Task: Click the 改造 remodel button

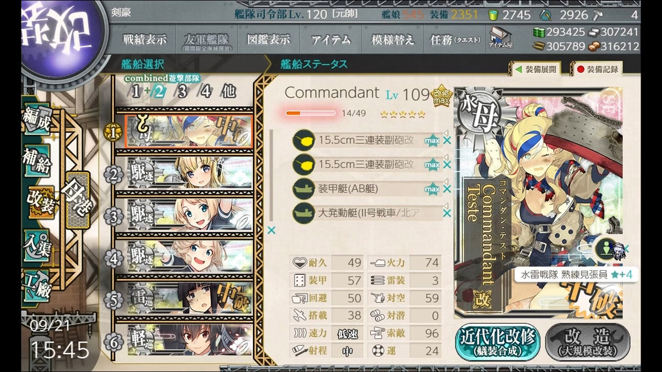Action: click(x=588, y=342)
